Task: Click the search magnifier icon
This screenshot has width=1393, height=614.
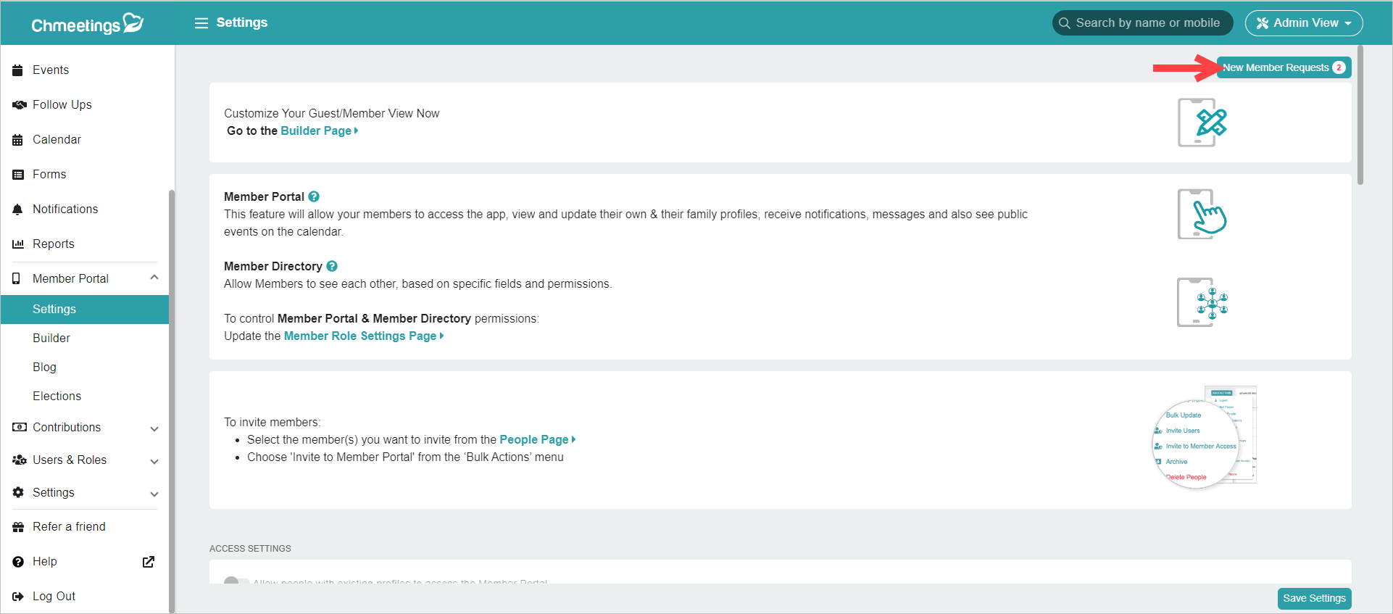Action: (x=1065, y=23)
